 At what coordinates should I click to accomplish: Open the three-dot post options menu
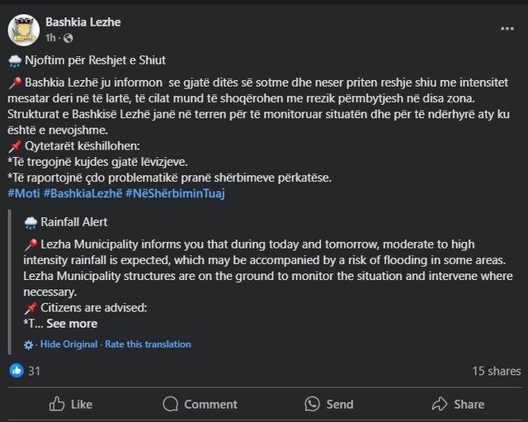click(x=507, y=28)
